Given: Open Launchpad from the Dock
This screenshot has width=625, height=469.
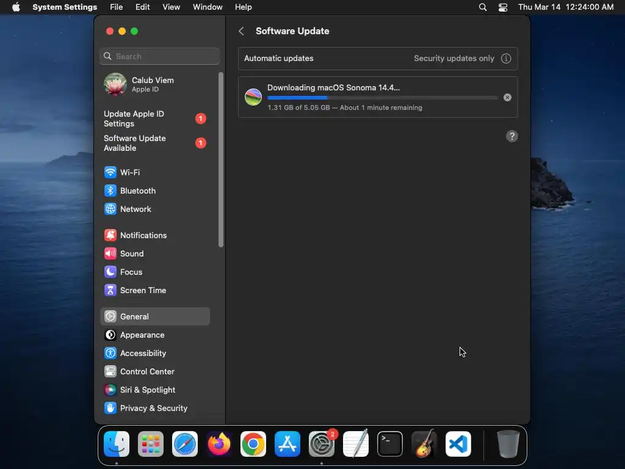Looking at the screenshot, I should [151, 444].
